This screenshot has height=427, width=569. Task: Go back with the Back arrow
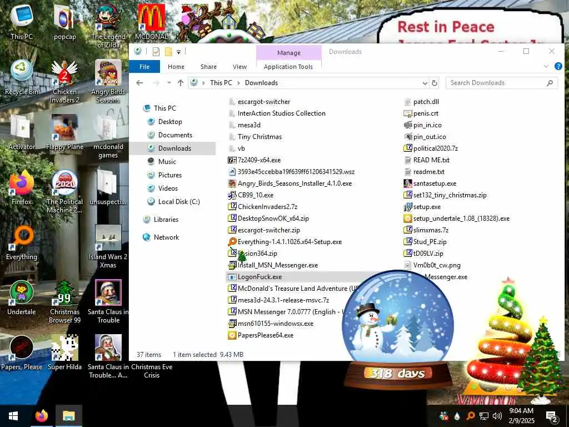[x=139, y=83]
